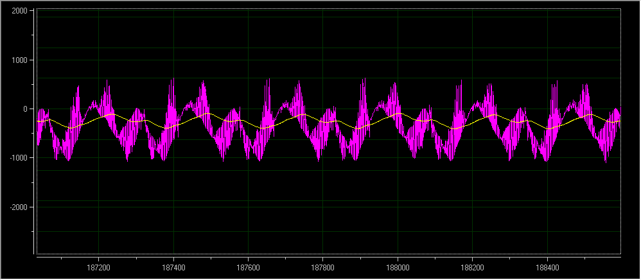Screen dimensions: 641x280
Task: Click grid intersection of 188200 and -2000
Action: click(x=472, y=207)
